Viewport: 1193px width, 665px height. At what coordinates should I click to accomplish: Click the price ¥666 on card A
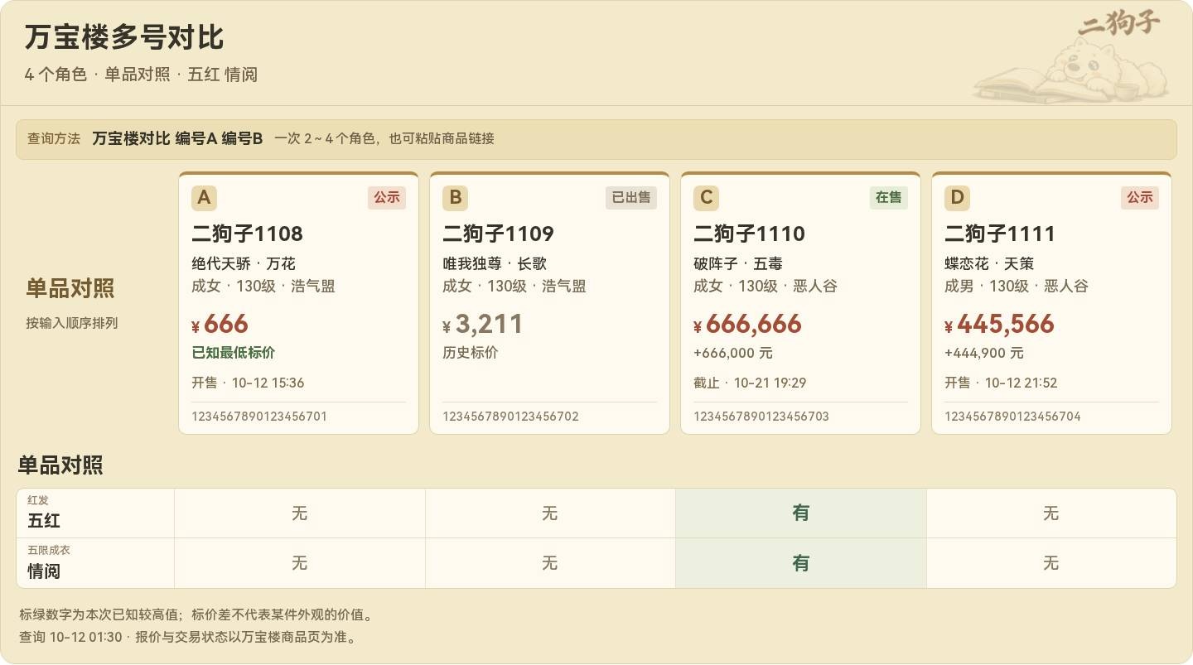coord(220,324)
